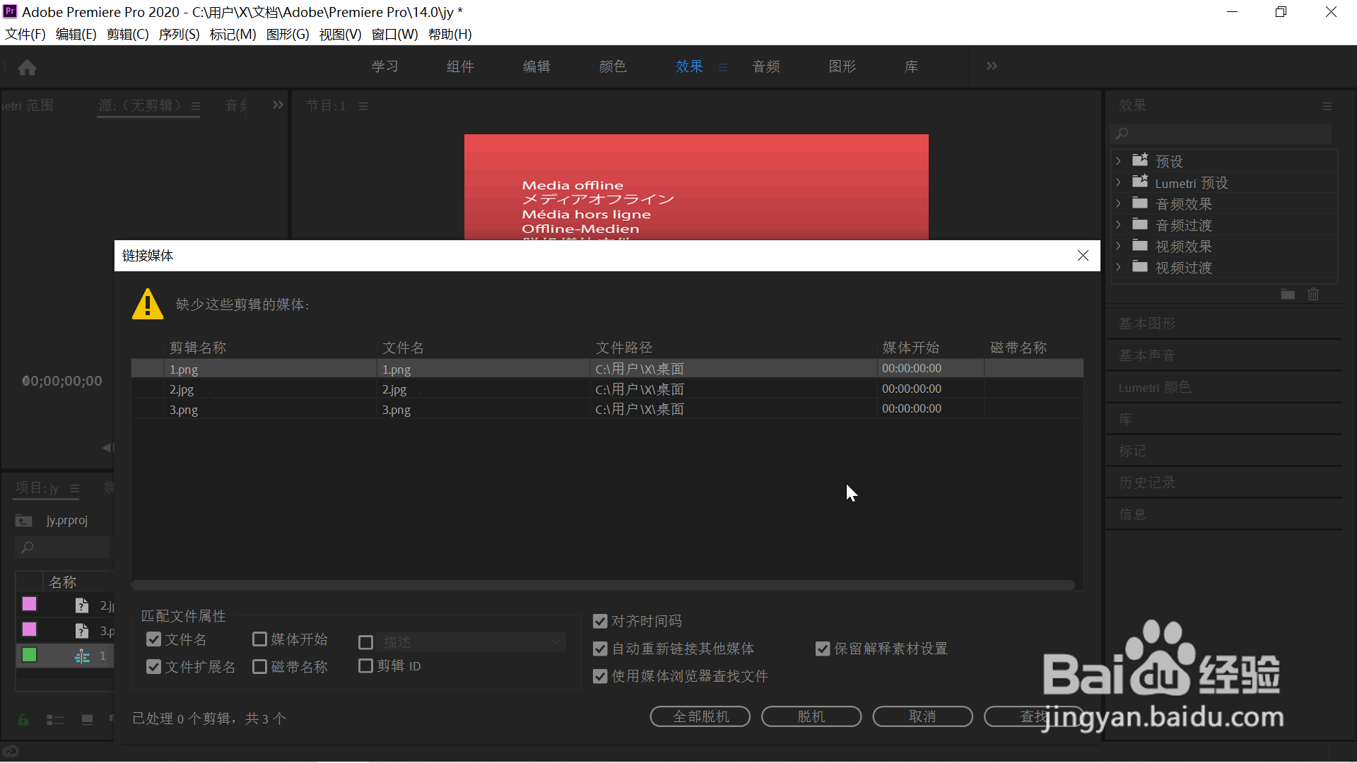Toggle the project write lock icon
This screenshot has height=763, width=1357.
click(x=23, y=720)
